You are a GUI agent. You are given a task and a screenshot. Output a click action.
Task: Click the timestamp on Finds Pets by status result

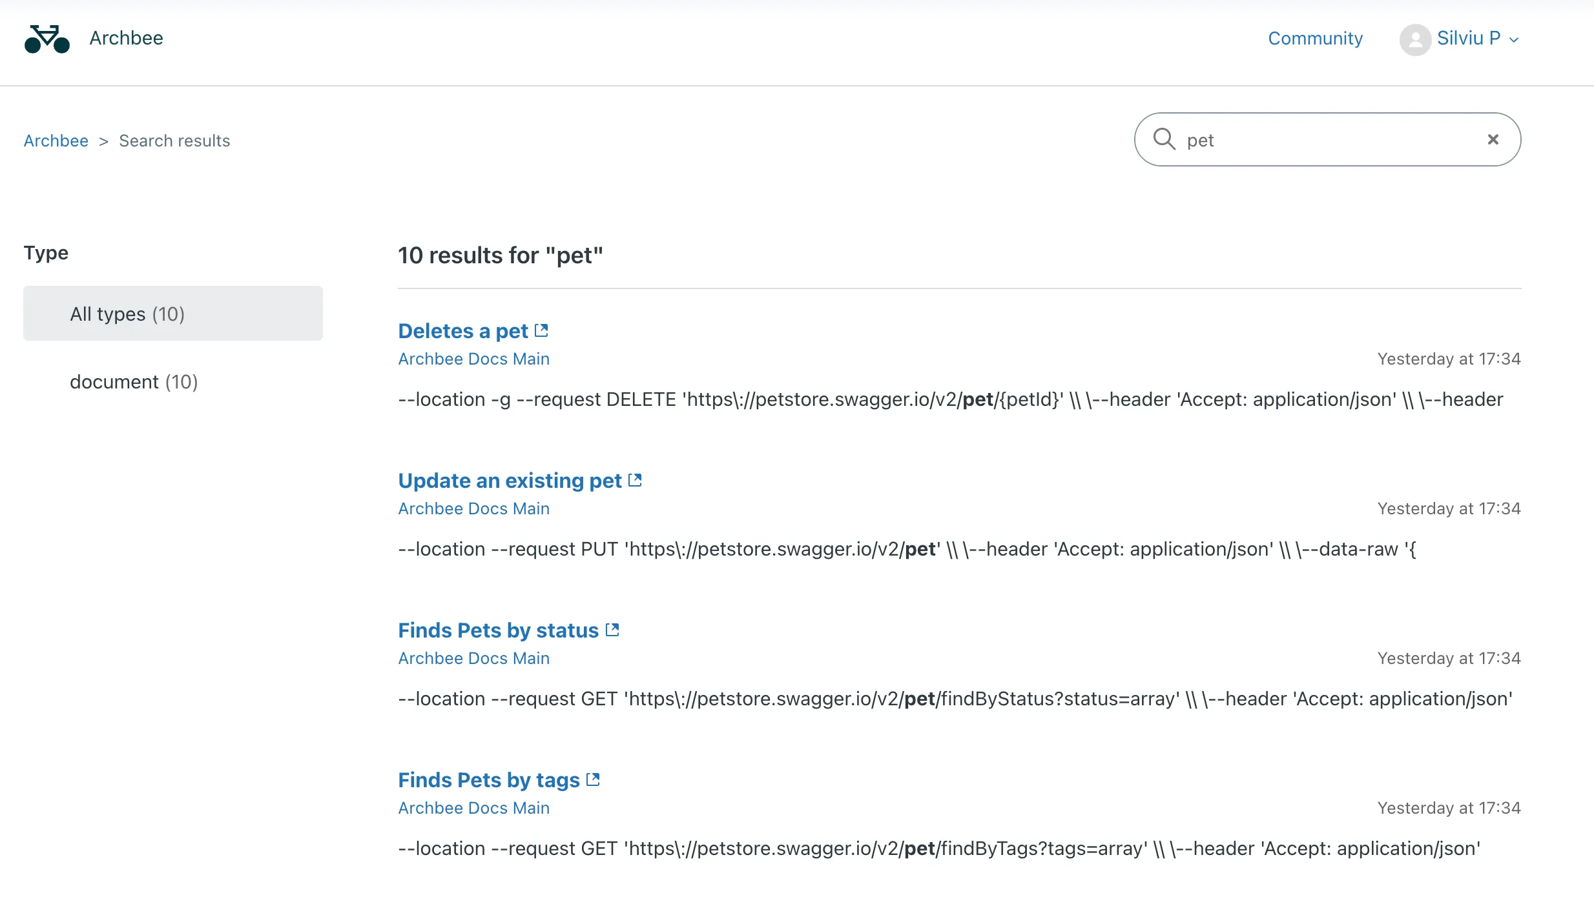click(1449, 658)
